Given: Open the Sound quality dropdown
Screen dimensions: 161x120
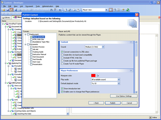Looking at the screenshot, I should (x=103, y=47).
